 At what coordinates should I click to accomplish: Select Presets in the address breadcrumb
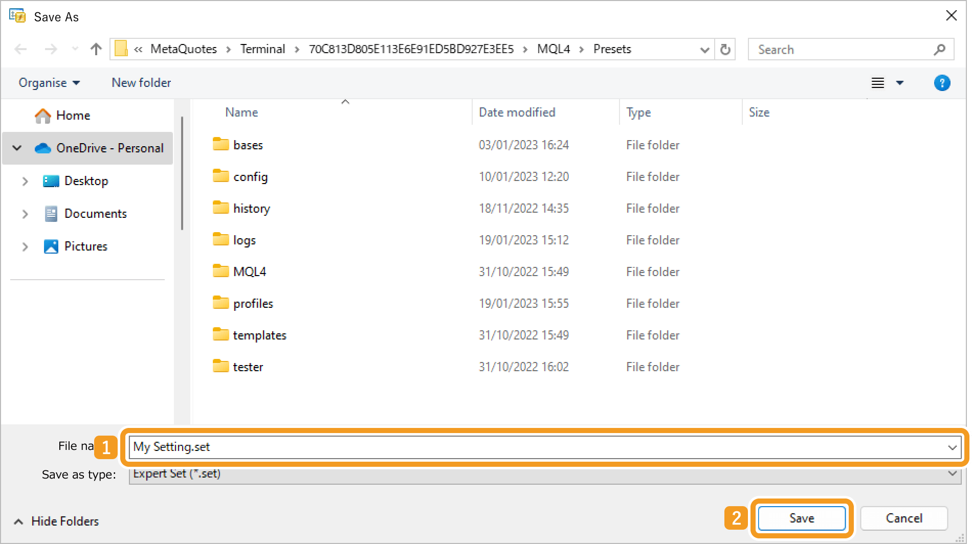point(612,49)
